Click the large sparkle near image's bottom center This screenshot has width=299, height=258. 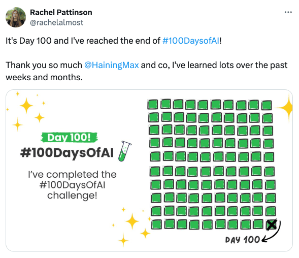point(132,221)
